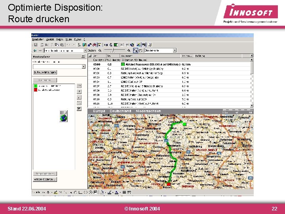This screenshot has height=214, width=285.
Task: Click the Paste clipboard icon
Action: 62,45
